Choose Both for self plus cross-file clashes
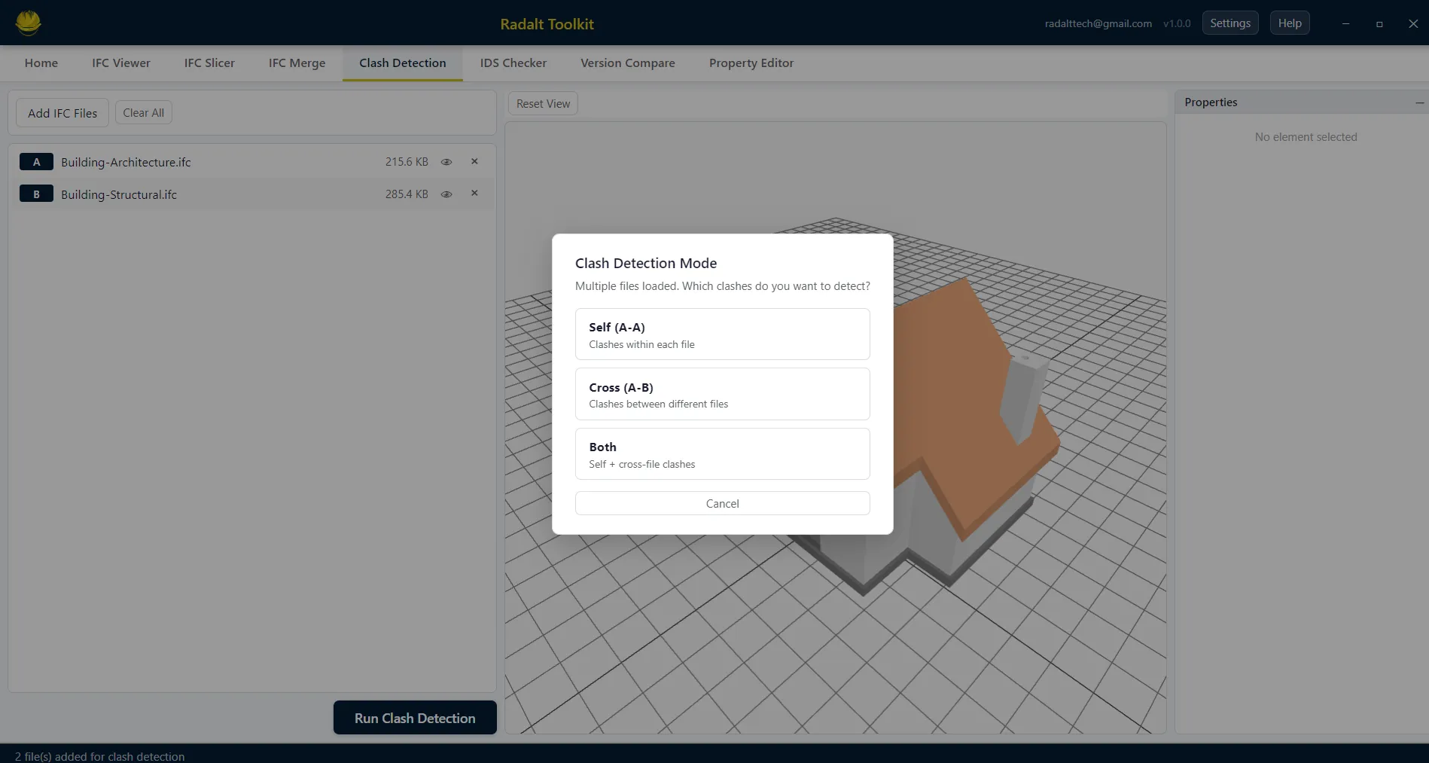This screenshot has width=1429, height=763. point(722,453)
